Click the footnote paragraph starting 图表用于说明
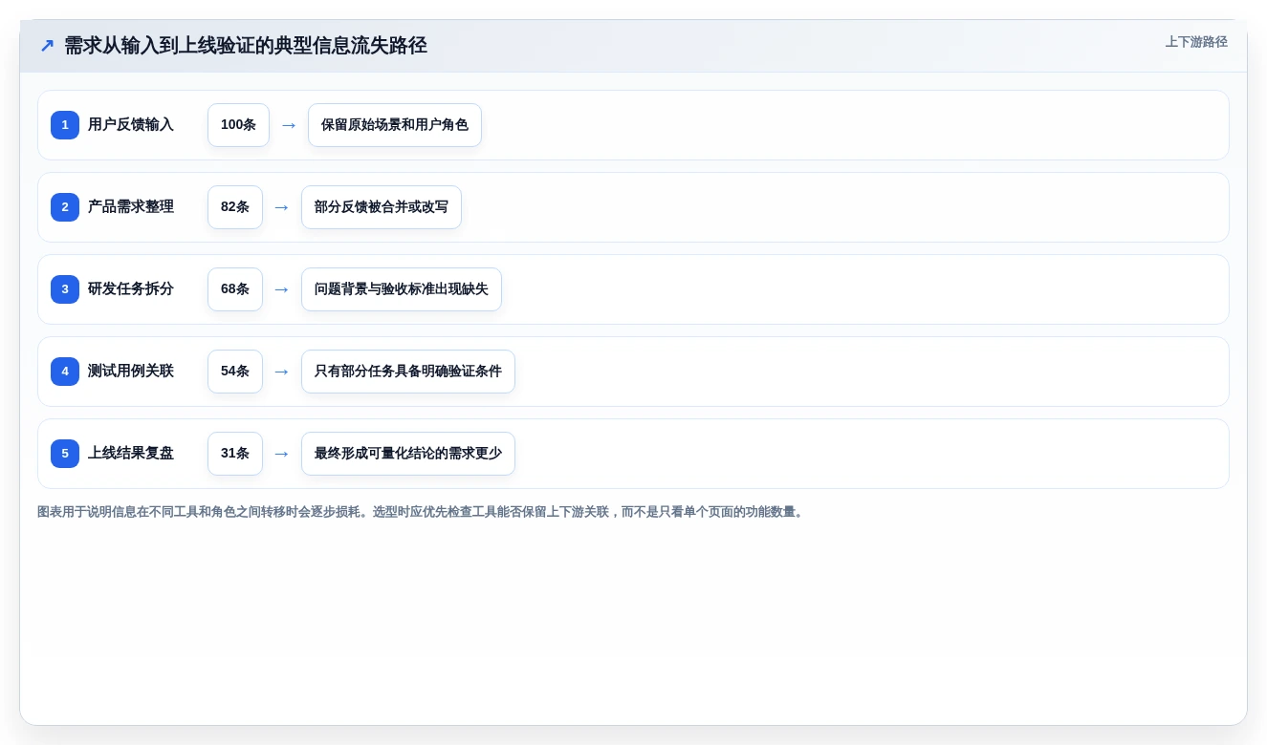Screen dimensions: 1267x745 [422, 512]
